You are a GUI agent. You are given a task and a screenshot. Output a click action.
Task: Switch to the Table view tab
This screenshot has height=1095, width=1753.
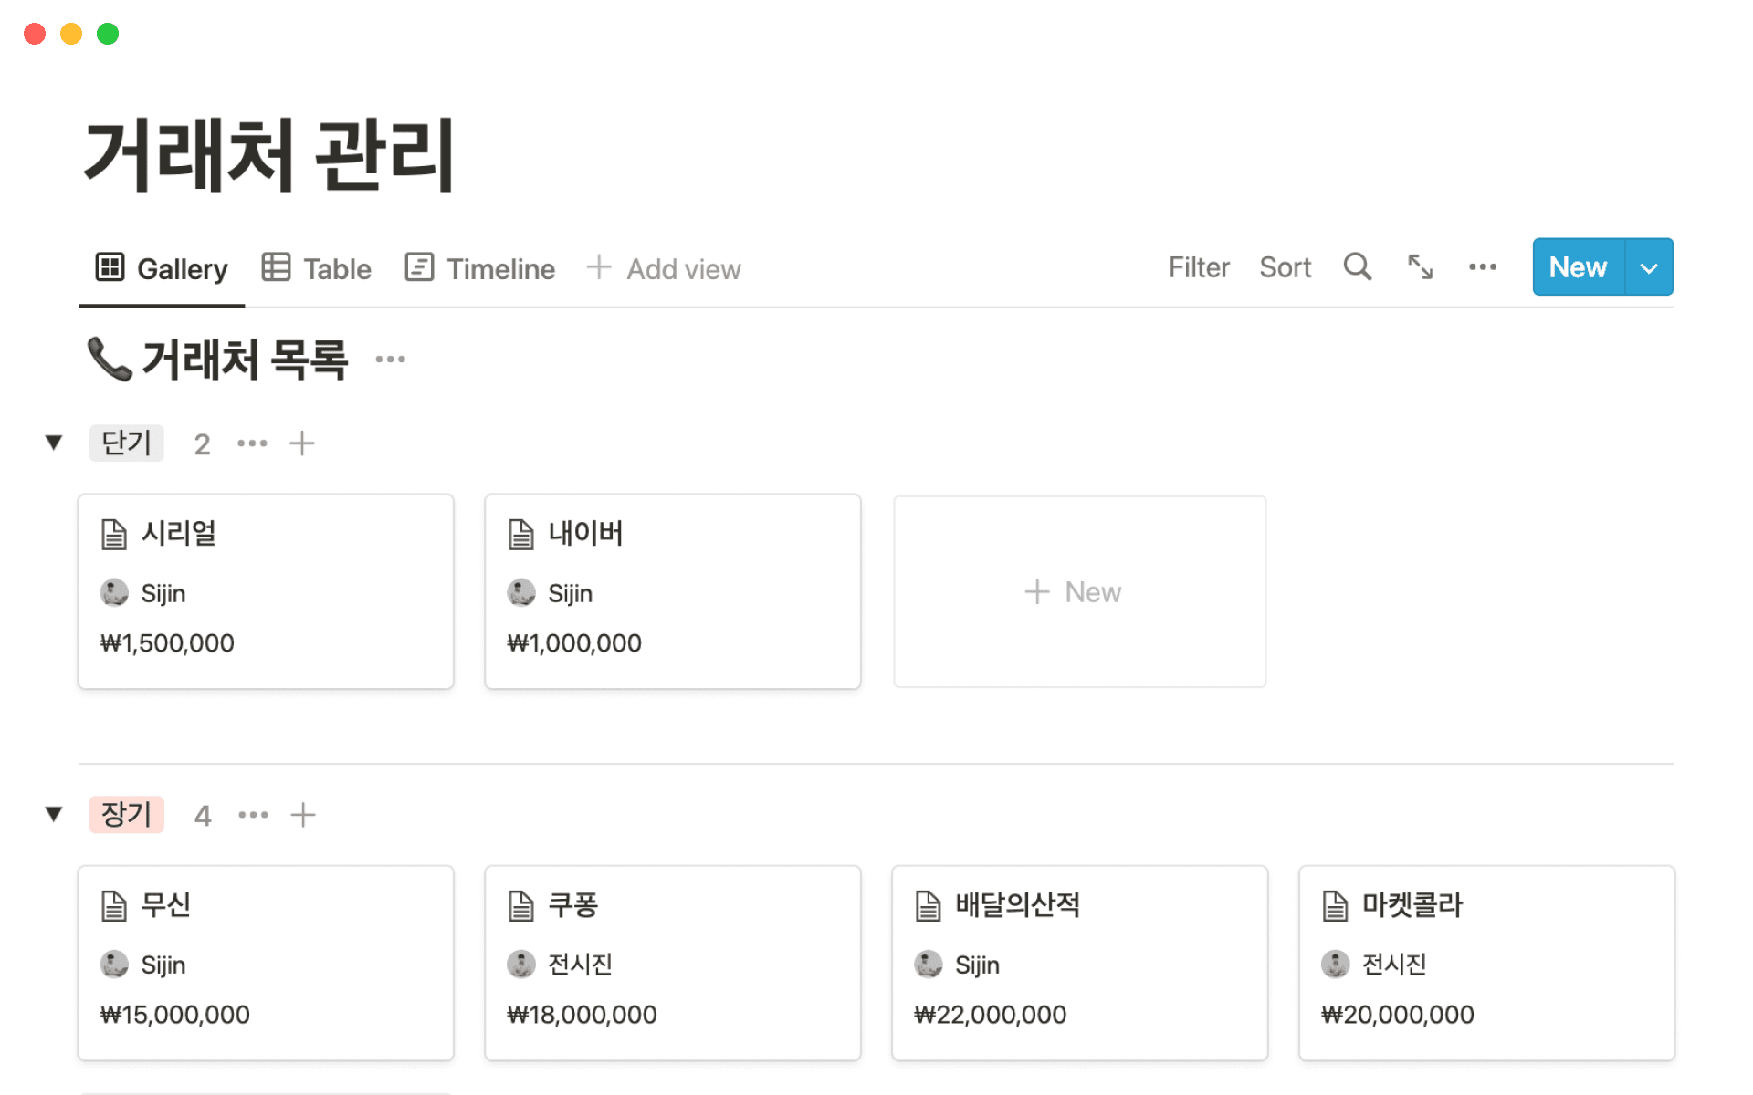pos(317,268)
